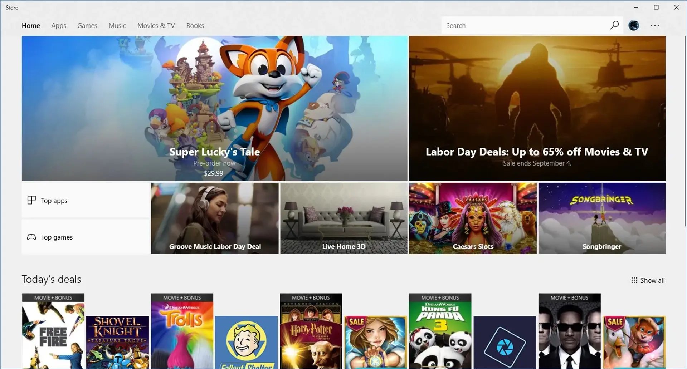Click the Top apps grid icon
Screen dimensions: 687x369
click(31, 200)
